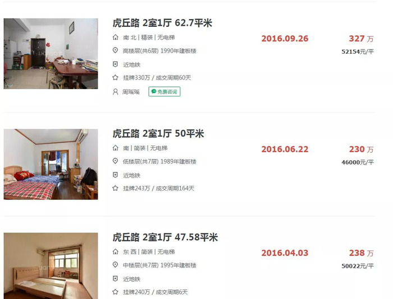393x299 pixels.
Task: Open photo of the 62.7平米 apartment
Action: 51,54
